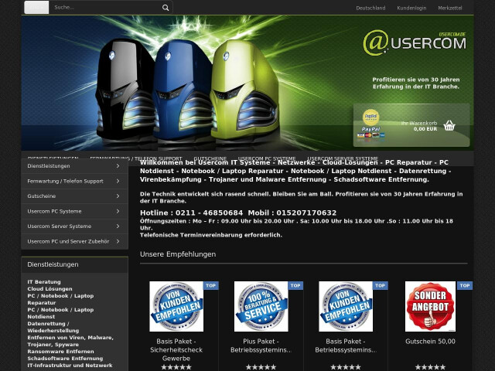Click the yellow PayPal seal badge
The image size is (495, 371).
(x=370, y=117)
